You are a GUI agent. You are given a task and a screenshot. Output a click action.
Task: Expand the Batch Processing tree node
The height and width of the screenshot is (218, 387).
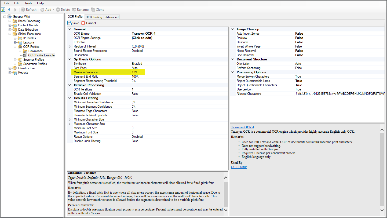[10, 21]
